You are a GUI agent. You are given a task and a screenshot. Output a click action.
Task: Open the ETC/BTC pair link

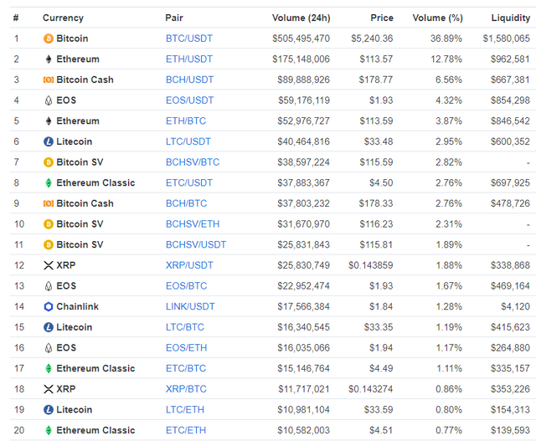coord(186,368)
